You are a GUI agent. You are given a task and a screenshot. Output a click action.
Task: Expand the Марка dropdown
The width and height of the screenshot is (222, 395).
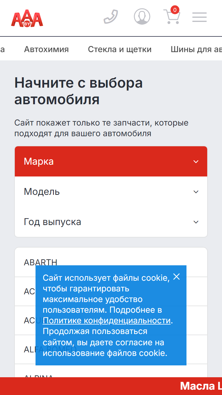111,161
